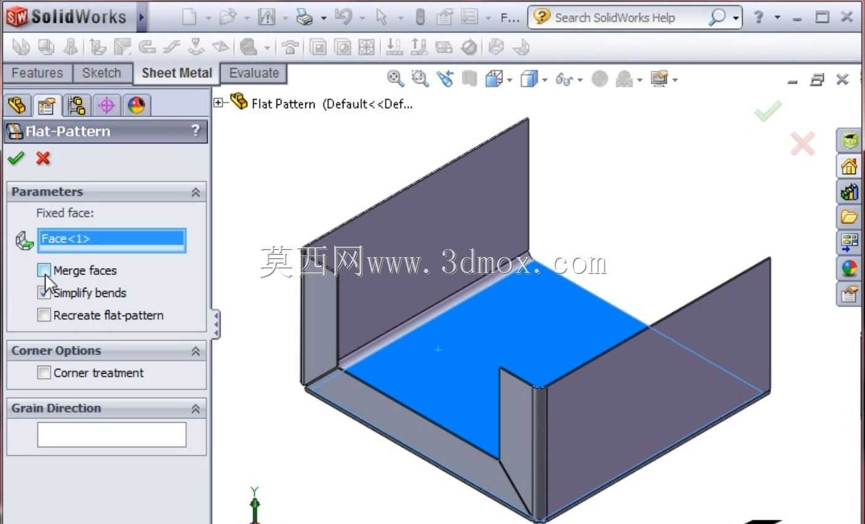This screenshot has height=524, width=865.
Task: Click the Jog tool in the Sheet Metal toolbar
Action: (x=173, y=47)
